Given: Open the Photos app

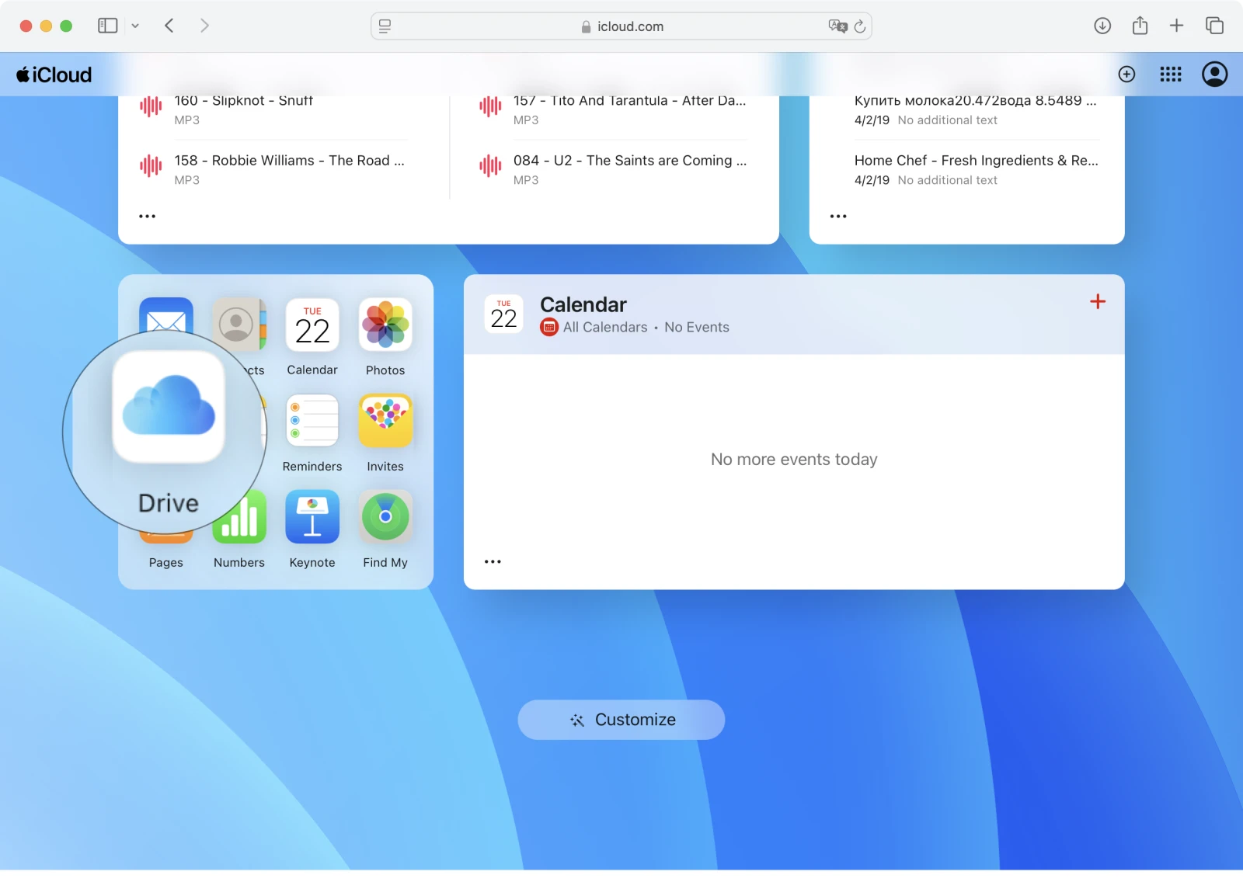Looking at the screenshot, I should 385,326.
